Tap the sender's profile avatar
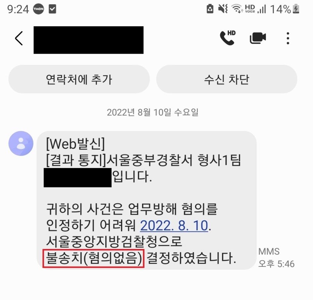Viewport: 313px width, 300px height. [21, 143]
